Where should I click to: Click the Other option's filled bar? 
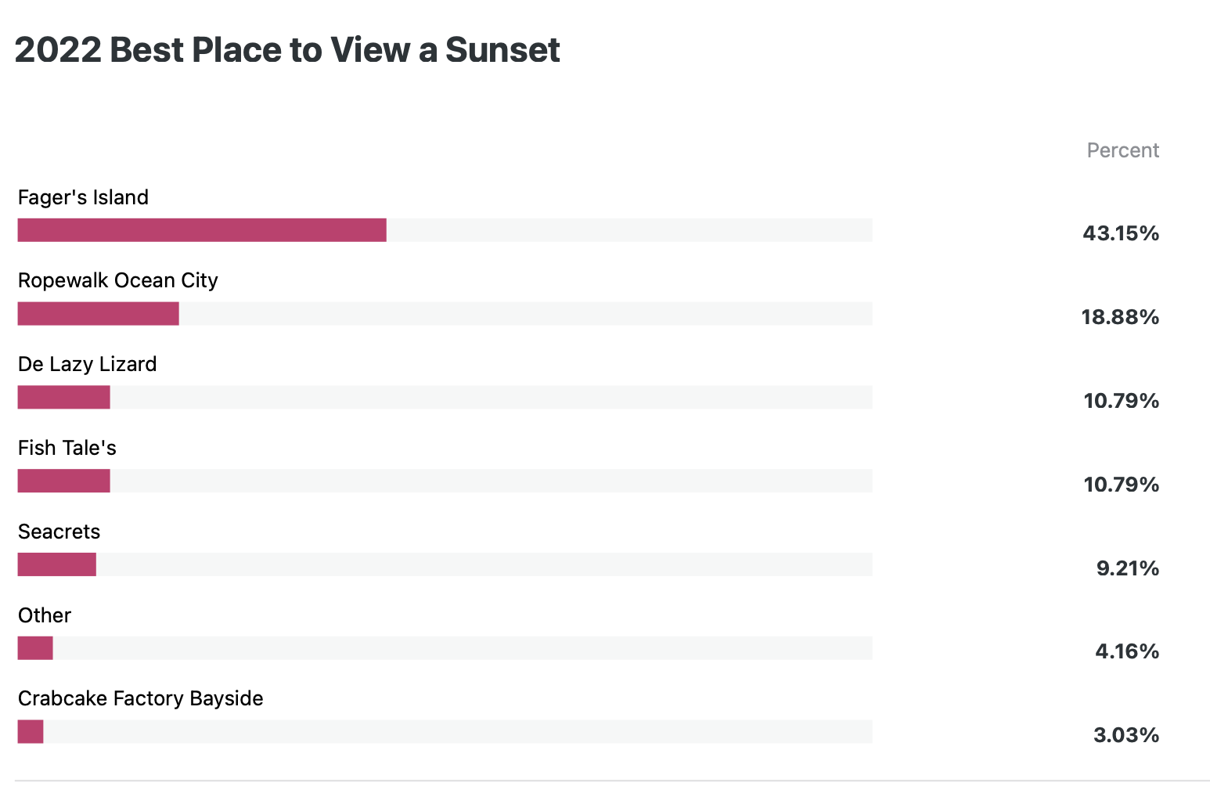point(35,648)
